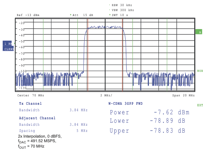Click the flat top of the carrier trace
The width and height of the screenshot is (203, 151).
[x=105, y=27]
